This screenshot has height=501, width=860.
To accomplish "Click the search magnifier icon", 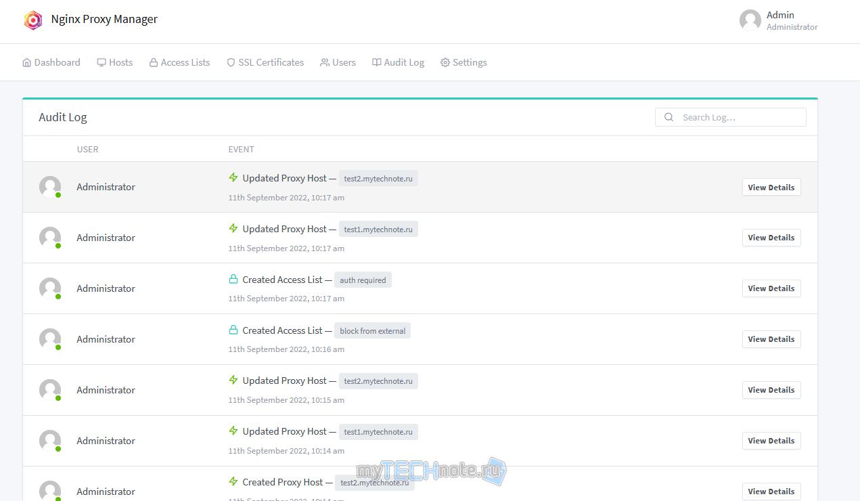I will 669,117.
